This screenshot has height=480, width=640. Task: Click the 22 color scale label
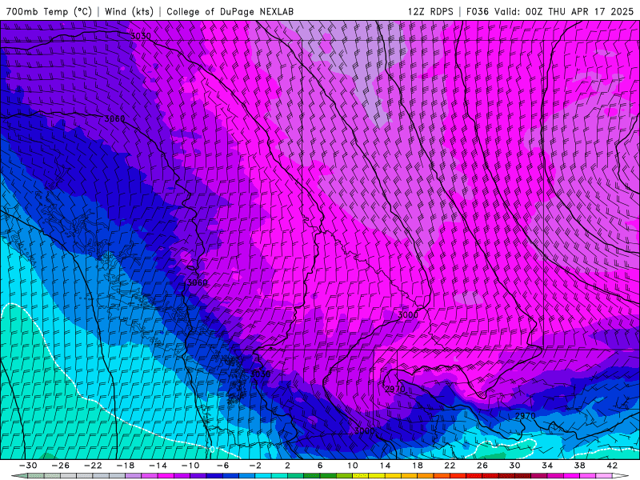click(x=450, y=466)
